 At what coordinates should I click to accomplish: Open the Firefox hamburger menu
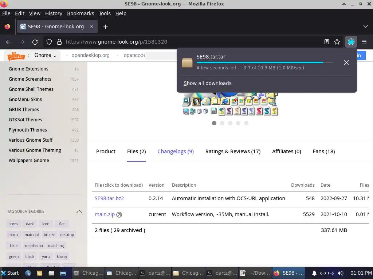click(364, 42)
